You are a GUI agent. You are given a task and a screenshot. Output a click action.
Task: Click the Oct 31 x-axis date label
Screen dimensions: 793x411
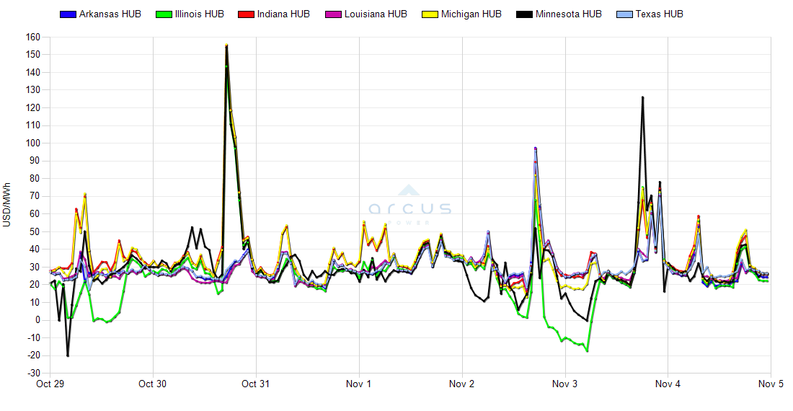click(256, 384)
